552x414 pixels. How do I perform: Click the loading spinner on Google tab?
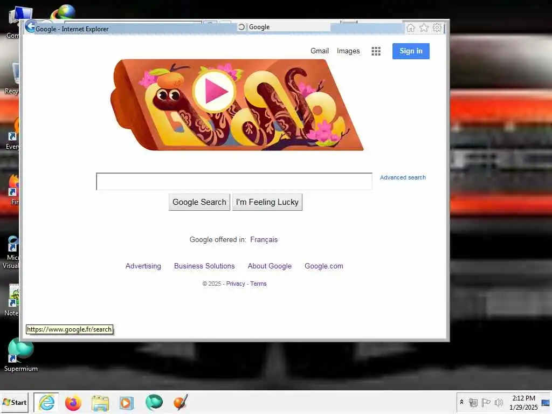pyautogui.click(x=241, y=27)
